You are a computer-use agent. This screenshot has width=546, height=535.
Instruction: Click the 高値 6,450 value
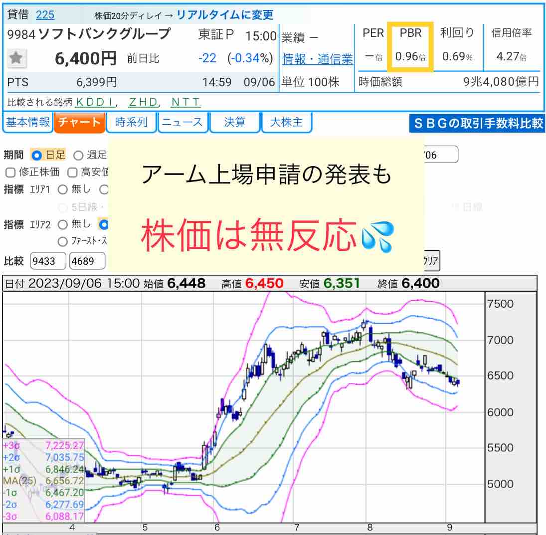coord(264,283)
